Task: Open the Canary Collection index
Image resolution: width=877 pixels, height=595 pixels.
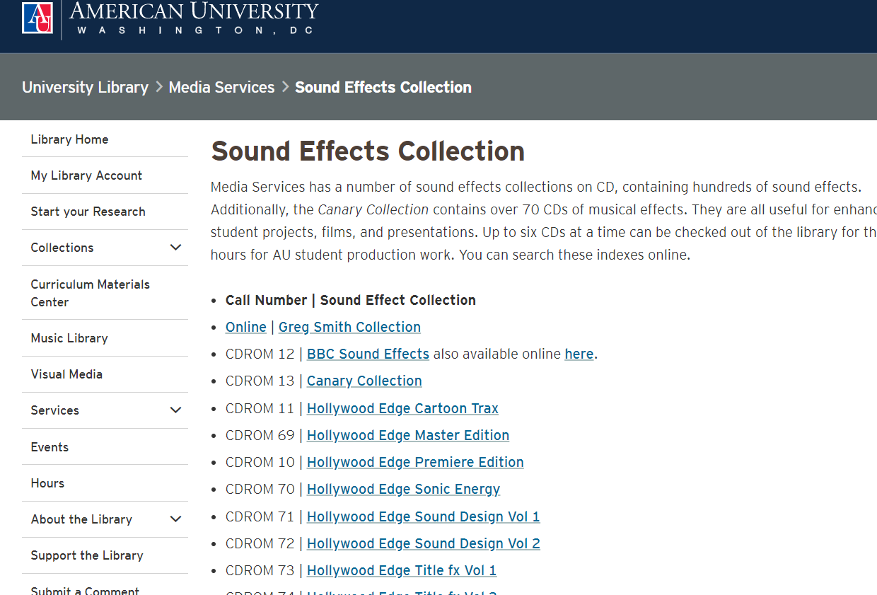Action: [364, 381]
